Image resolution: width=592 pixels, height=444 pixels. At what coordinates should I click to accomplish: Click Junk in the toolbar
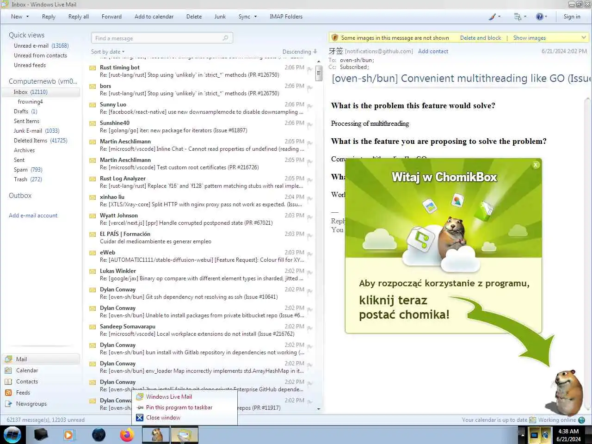[220, 17]
